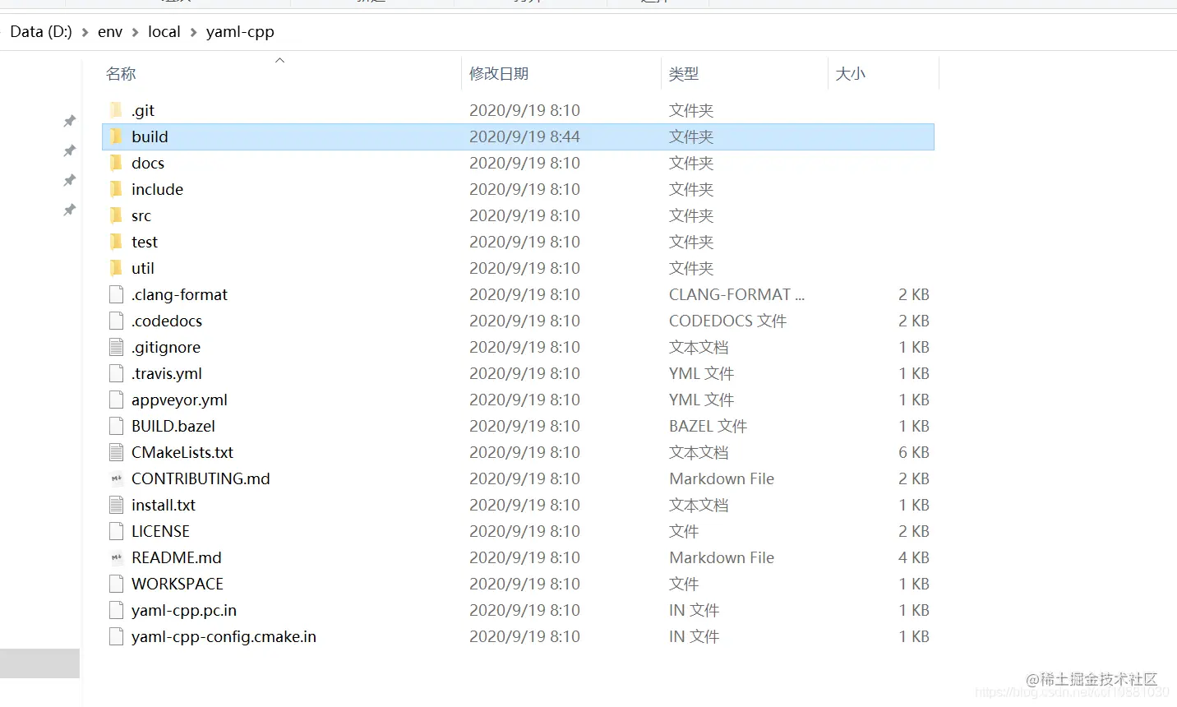Screen dimensions: 1177x707
Task: Open the .git folder
Action: point(144,109)
